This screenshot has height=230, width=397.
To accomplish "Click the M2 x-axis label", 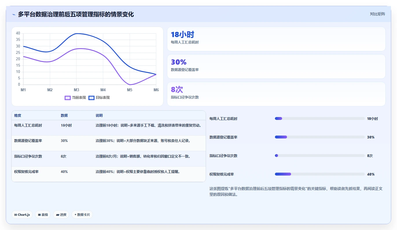I will pos(50,90).
